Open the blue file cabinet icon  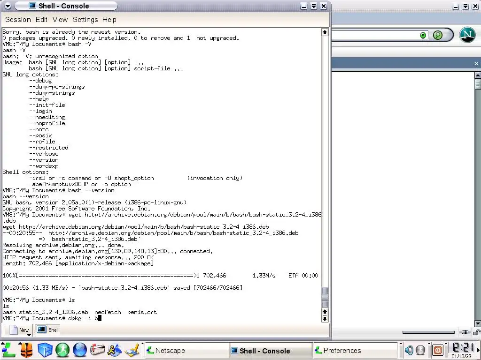click(45, 350)
